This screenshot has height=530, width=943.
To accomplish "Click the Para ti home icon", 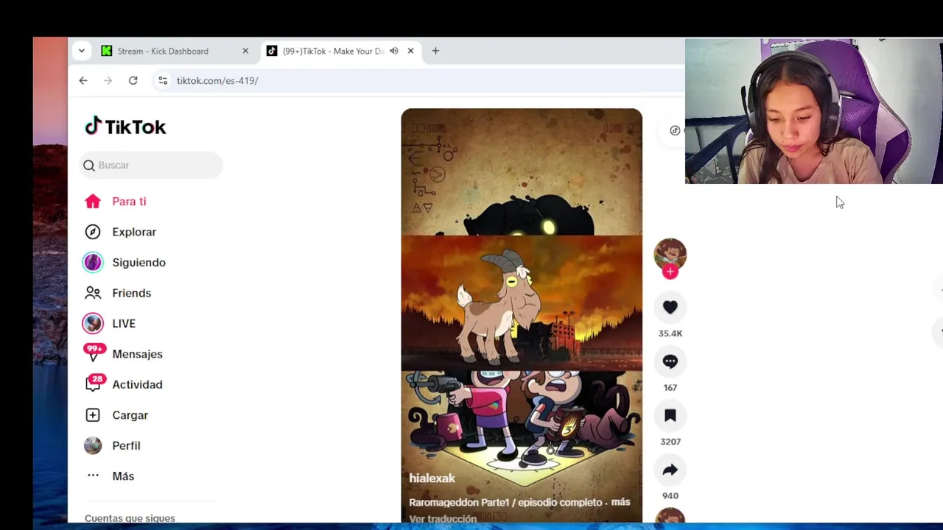I will click(x=92, y=201).
